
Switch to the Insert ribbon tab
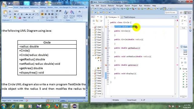click(x=16, y=7)
